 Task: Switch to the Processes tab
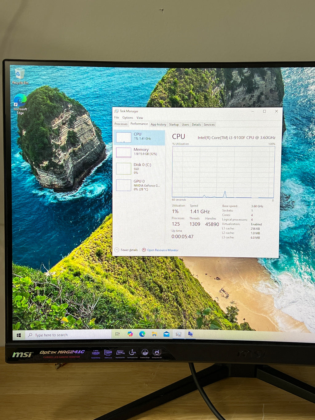click(x=121, y=124)
